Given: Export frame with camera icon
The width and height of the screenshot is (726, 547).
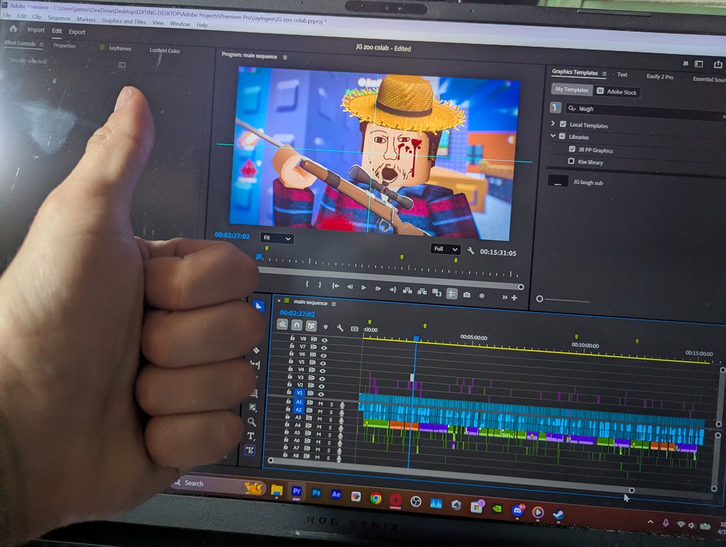Looking at the screenshot, I should coord(467,295).
